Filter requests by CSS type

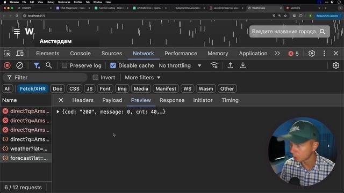(x=74, y=88)
